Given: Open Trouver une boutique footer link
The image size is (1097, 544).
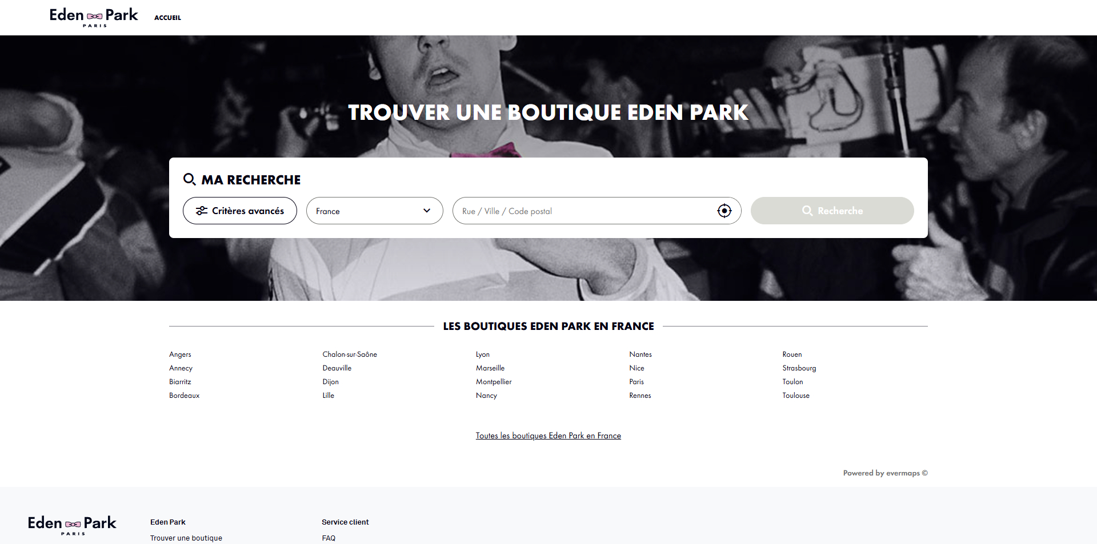Looking at the screenshot, I should [x=186, y=538].
